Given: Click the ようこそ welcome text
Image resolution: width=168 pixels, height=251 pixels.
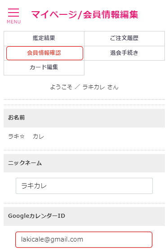Looking at the screenshot, I should 61,87.
